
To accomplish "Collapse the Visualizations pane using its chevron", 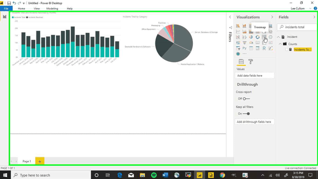I will coord(272,17).
